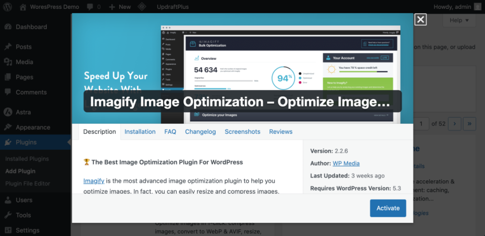Click the diamond-shaped icon in the admin bar

point(142,7)
